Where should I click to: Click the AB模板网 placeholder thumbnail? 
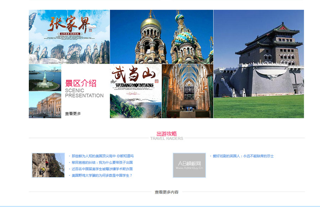(x=189, y=165)
